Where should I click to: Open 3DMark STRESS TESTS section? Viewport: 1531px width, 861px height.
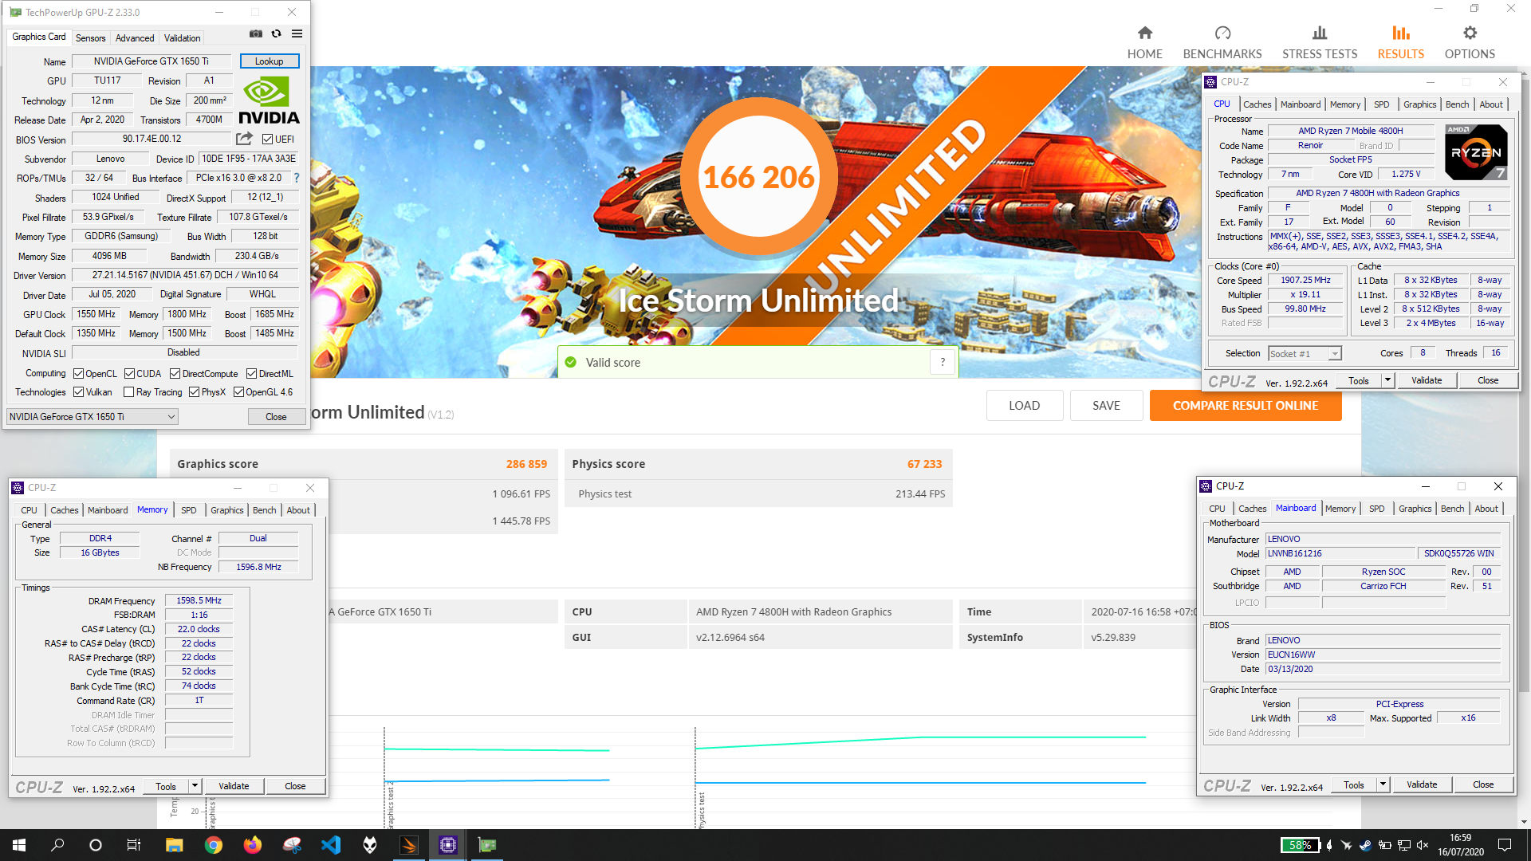coord(1319,42)
